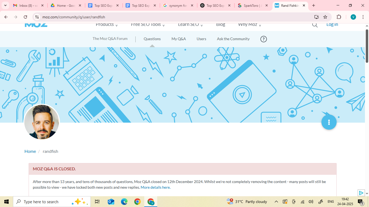Open the Blog link in navigation

(x=221, y=25)
